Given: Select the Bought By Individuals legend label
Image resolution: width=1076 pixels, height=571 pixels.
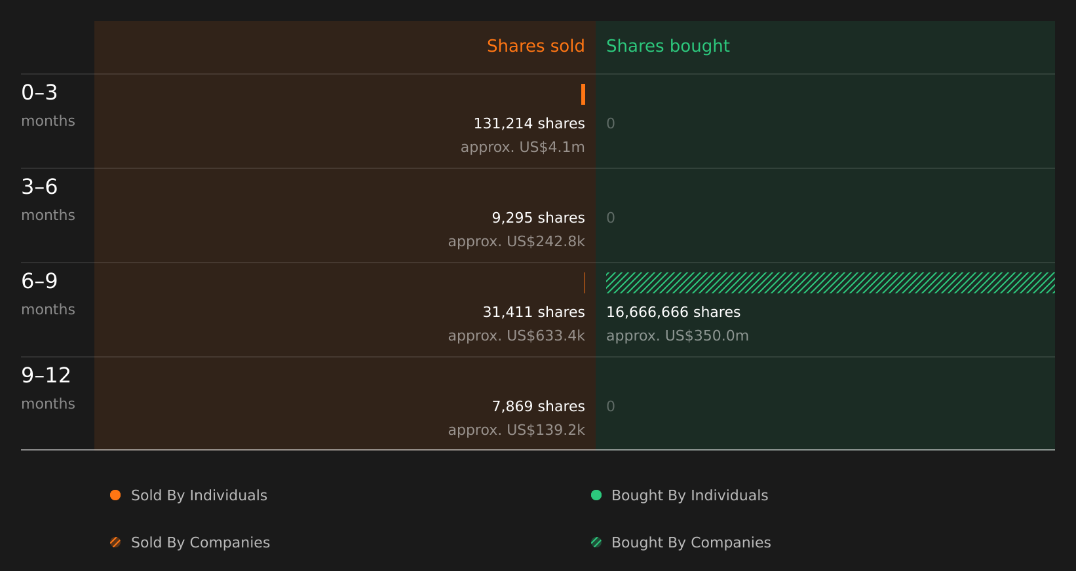Looking at the screenshot, I should coord(689,496).
